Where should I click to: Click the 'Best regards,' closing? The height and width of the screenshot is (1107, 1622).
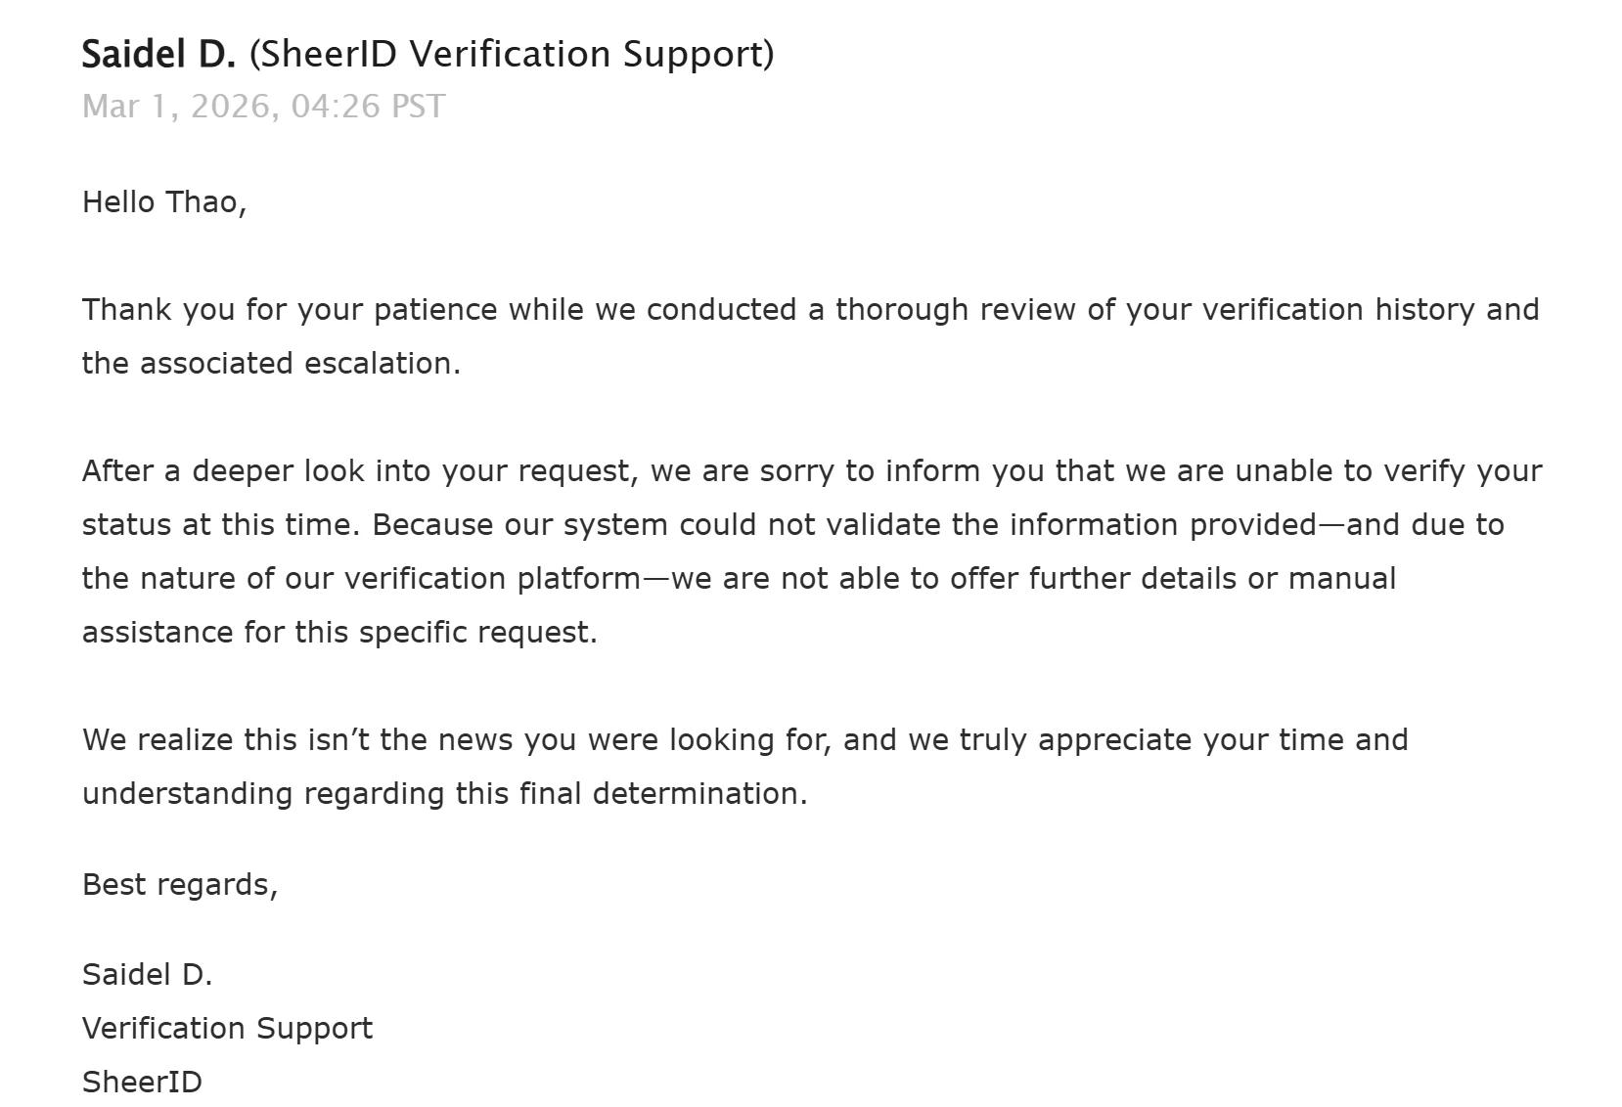pyautogui.click(x=180, y=885)
